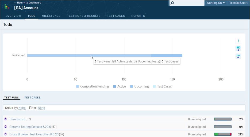This screenshot has width=250, height=137.
Task: Click the Cross Browser Test Execution icon
Action: pyautogui.click(x=5, y=134)
